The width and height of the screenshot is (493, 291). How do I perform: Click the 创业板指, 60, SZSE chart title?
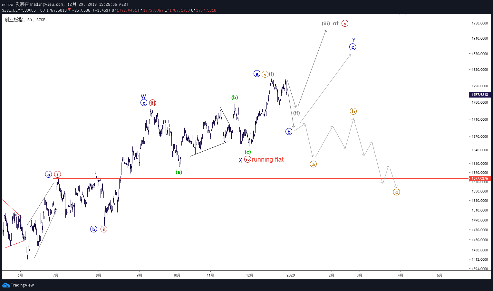(x=25, y=20)
